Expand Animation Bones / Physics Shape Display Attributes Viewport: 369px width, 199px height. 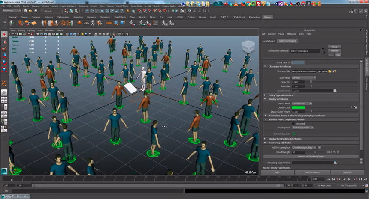(x=265, y=116)
